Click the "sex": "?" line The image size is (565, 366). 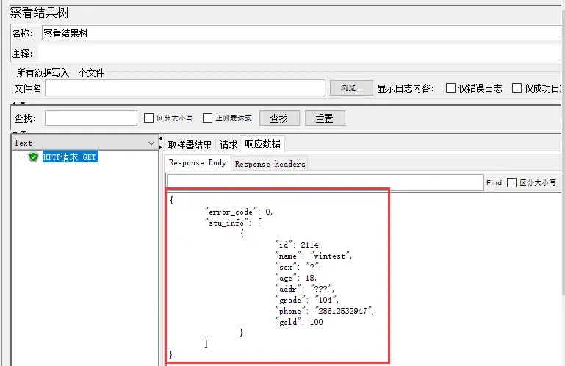298,267
